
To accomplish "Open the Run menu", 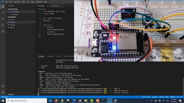I will tap(32, 2).
